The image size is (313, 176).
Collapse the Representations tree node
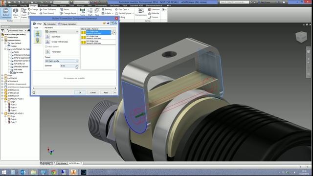pyautogui.click(x=2, y=40)
